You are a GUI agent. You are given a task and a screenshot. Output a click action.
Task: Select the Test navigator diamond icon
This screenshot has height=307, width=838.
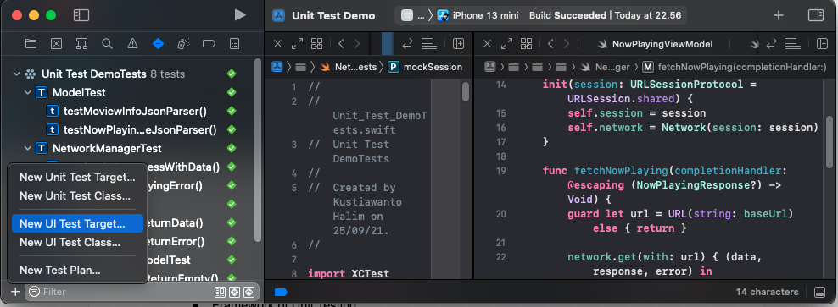click(x=159, y=44)
